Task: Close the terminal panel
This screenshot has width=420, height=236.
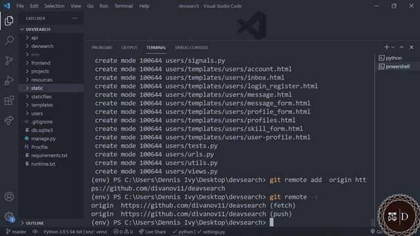Action: pyautogui.click(x=411, y=47)
